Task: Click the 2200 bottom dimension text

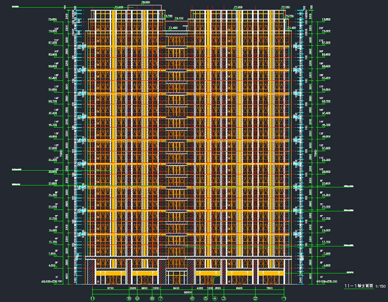Action: coord(133,288)
